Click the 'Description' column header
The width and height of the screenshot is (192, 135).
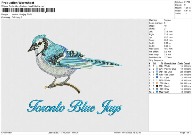point(170,63)
